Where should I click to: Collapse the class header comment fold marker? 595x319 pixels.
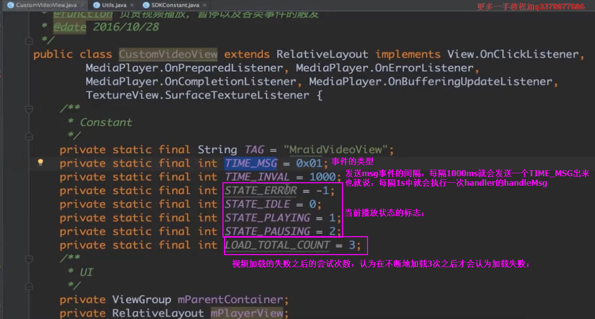click(29, 40)
